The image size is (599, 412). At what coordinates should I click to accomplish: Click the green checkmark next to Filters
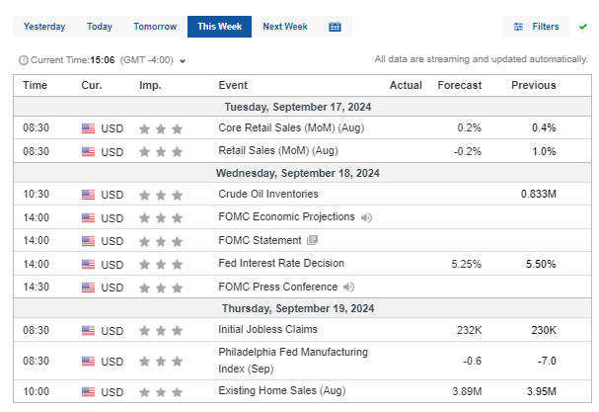pos(583,27)
